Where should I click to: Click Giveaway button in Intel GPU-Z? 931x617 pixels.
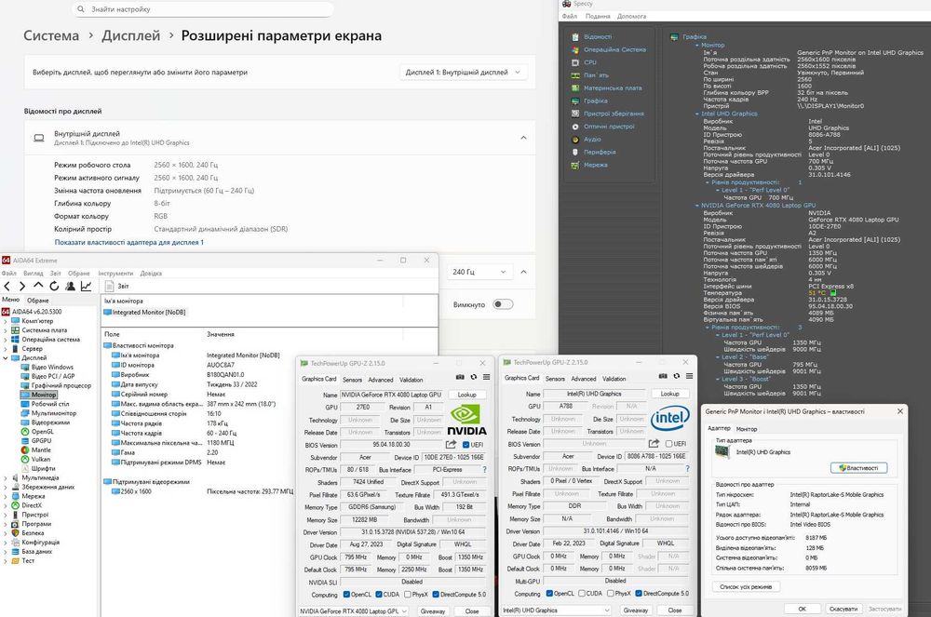pyautogui.click(x=635, y=610)
